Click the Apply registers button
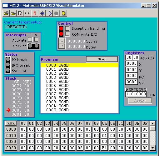The height and width of the screenshot is (156, 159). coord(140,101)
